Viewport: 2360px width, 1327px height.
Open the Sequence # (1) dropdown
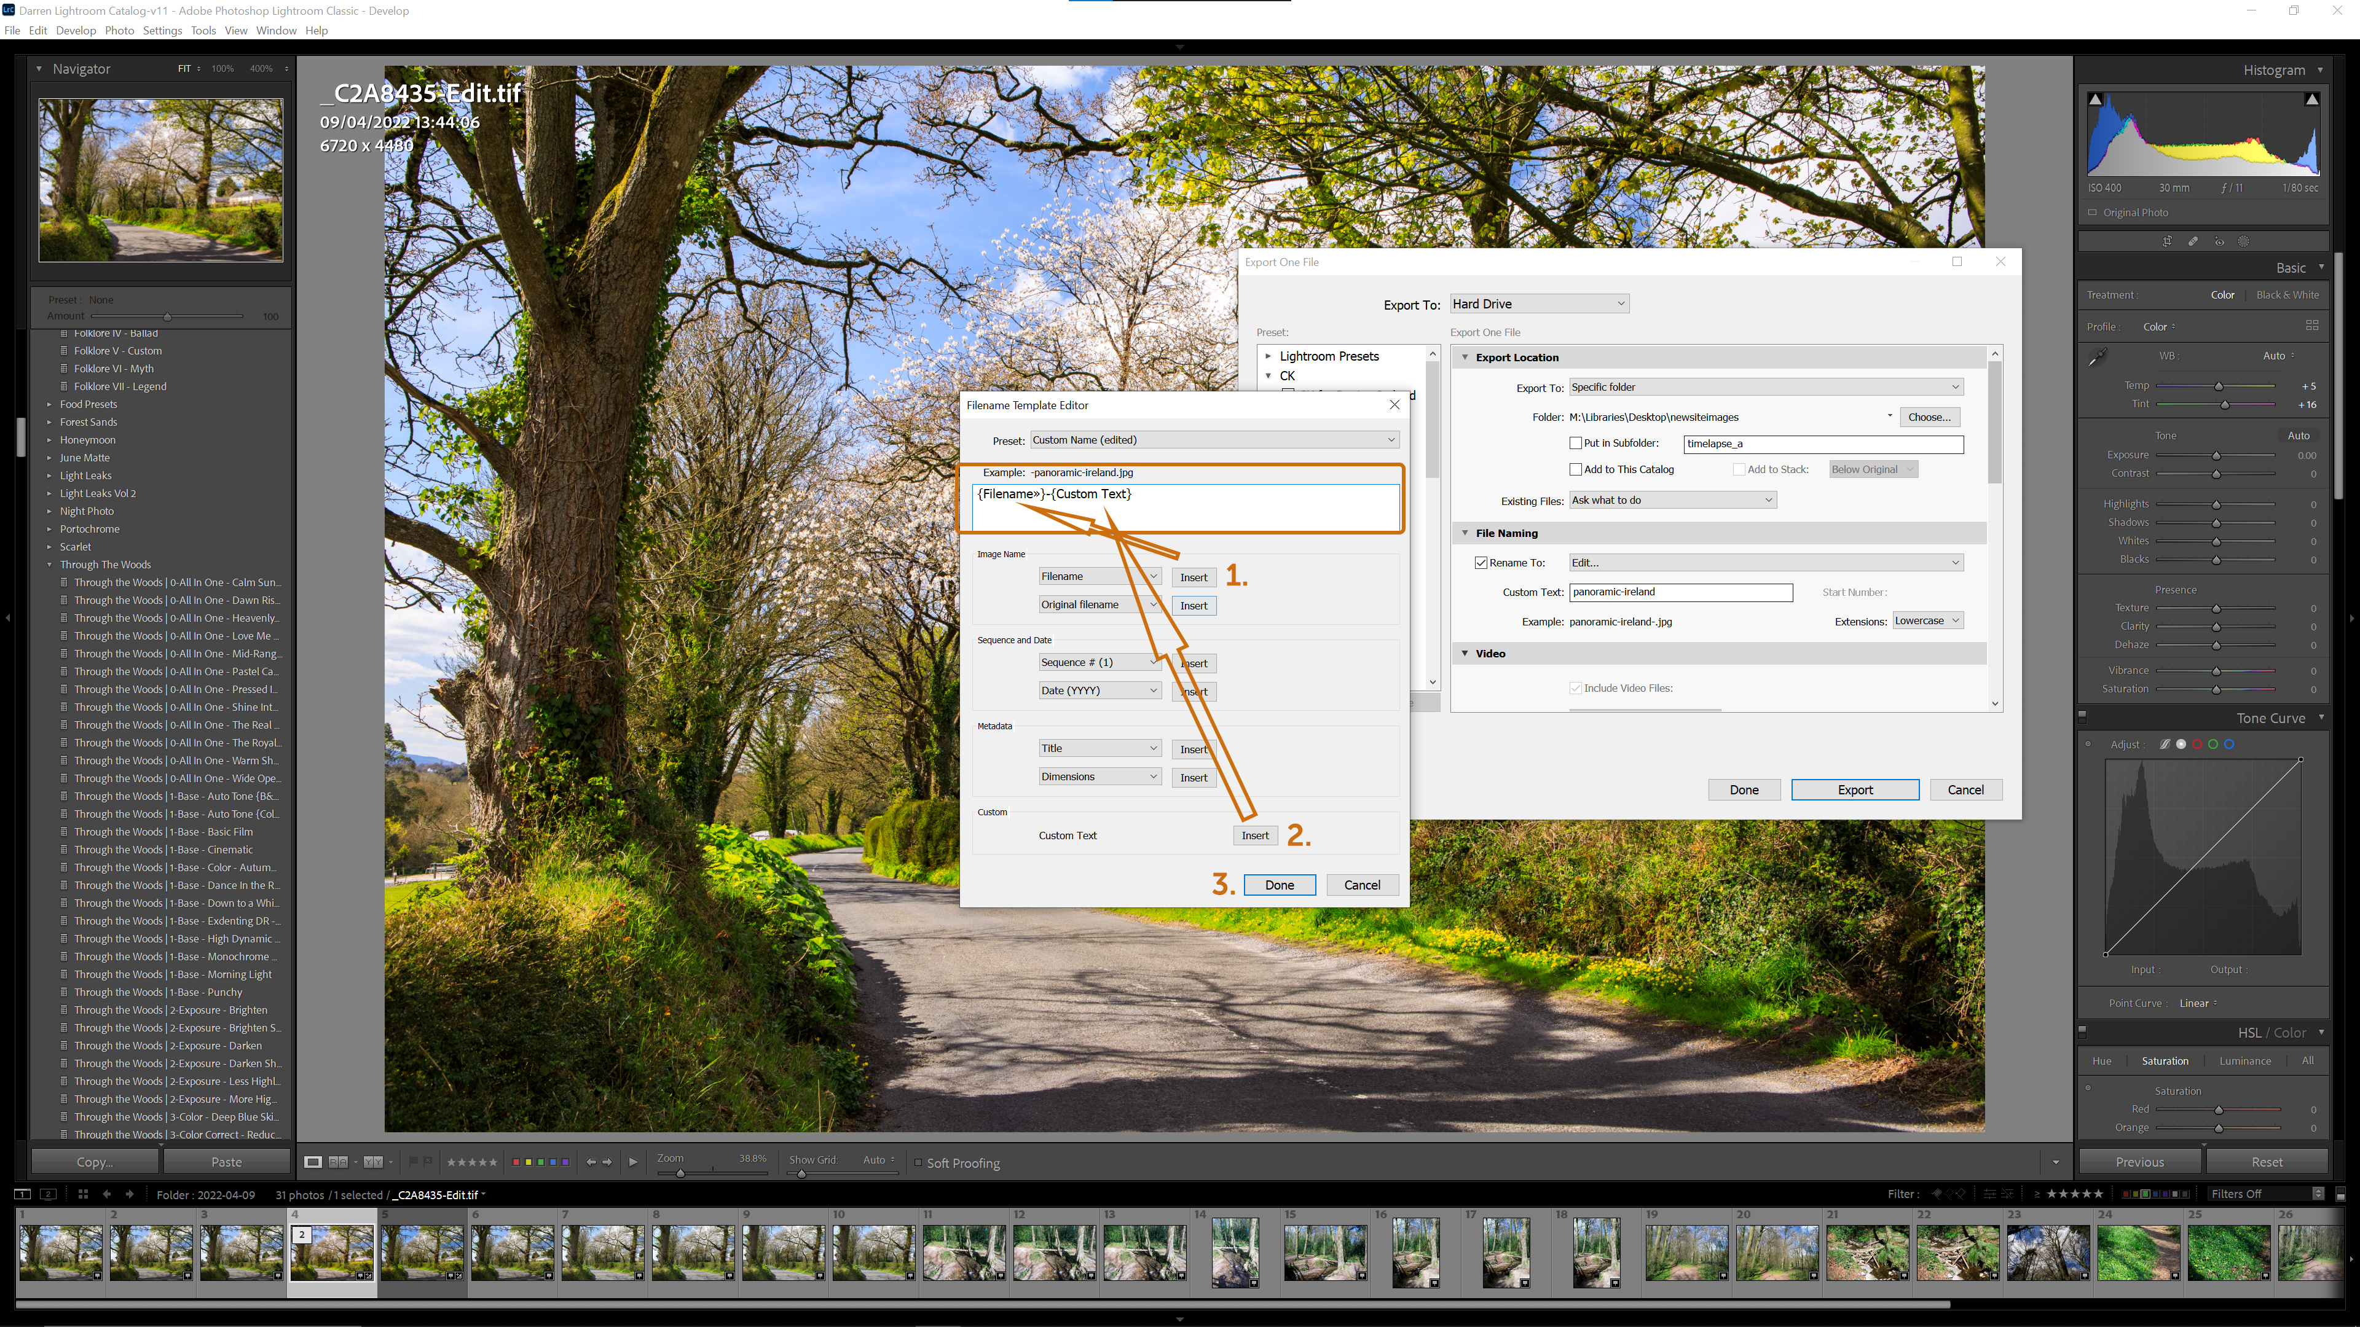[x=1099, y=663]
